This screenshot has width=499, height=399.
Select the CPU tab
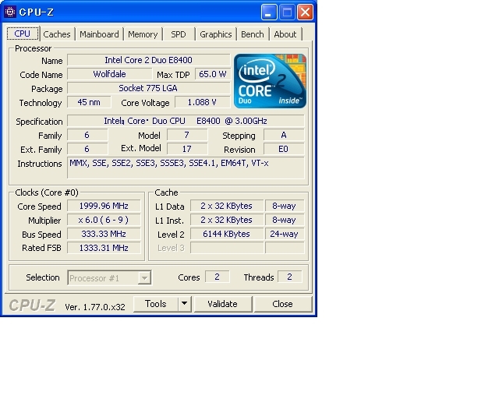[x=23, y=34]
